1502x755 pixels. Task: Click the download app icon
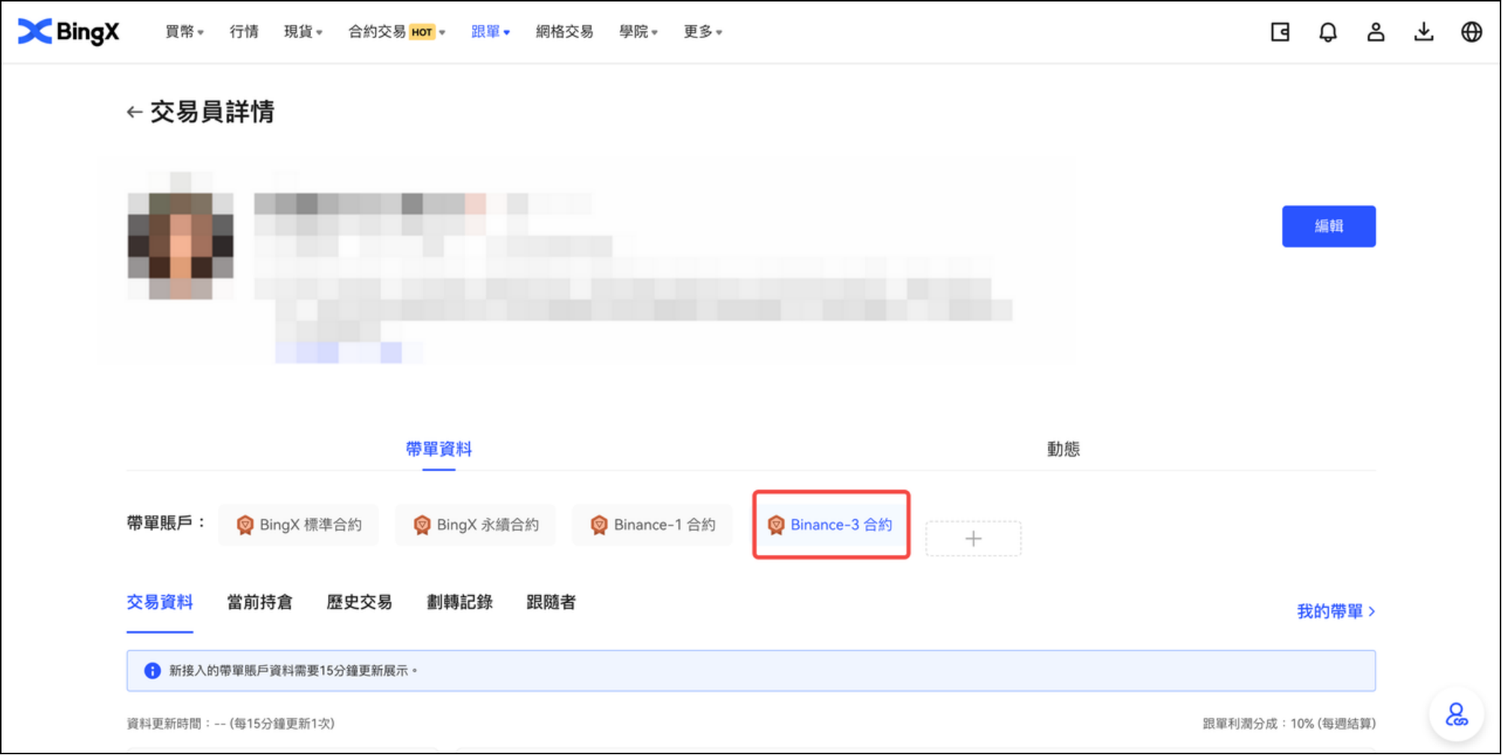click(1424, 32)
